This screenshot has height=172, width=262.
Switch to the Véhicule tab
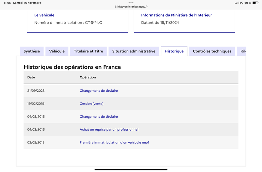point(57,51)
